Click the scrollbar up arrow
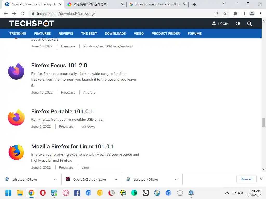This screenshot has width=266, height=199. click(x=264, y=21)
